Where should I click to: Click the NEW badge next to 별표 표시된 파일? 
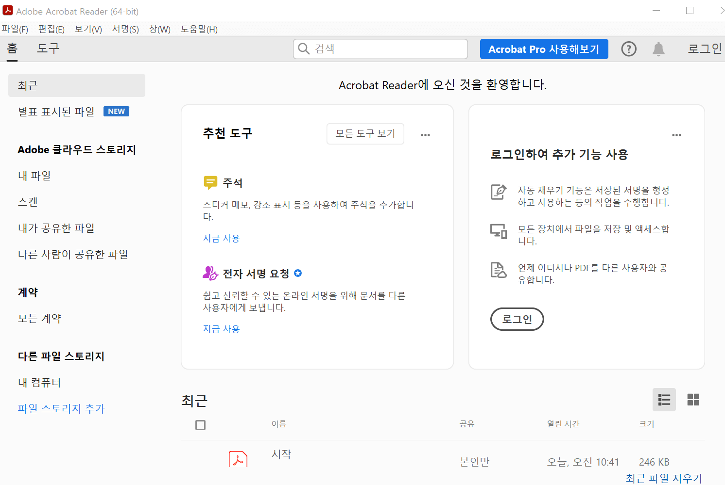click(116, 112)
